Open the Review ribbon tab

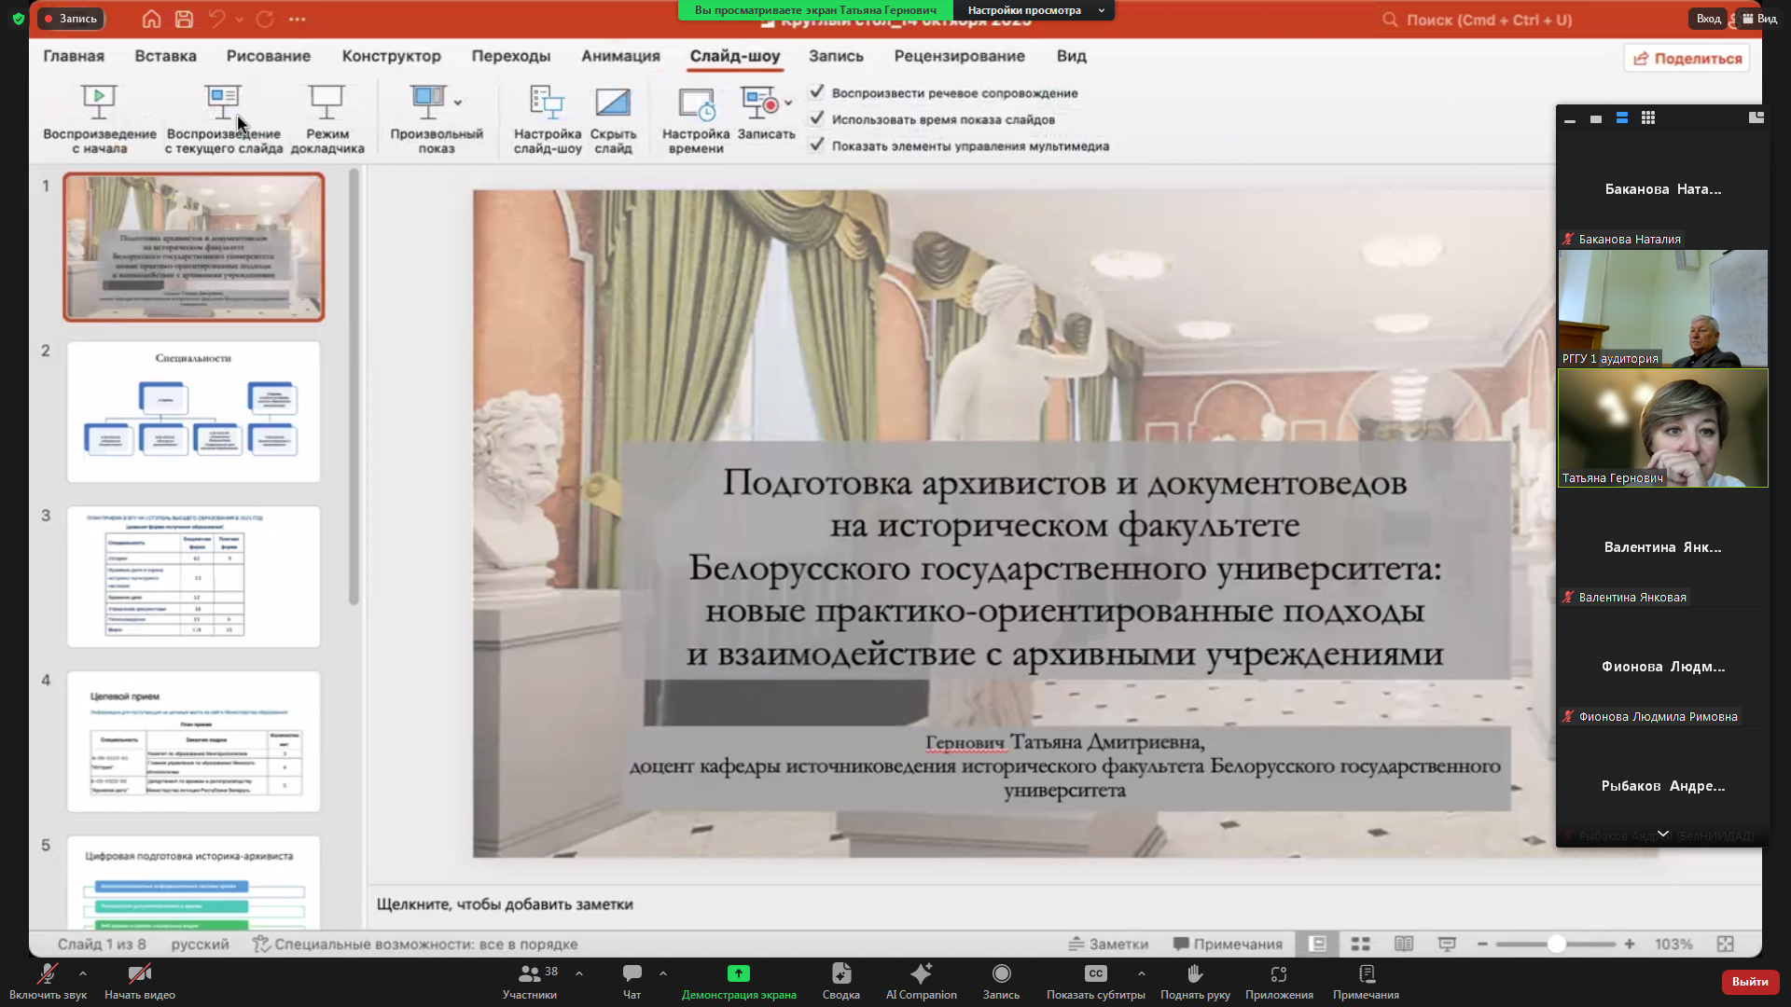[959, 56]
